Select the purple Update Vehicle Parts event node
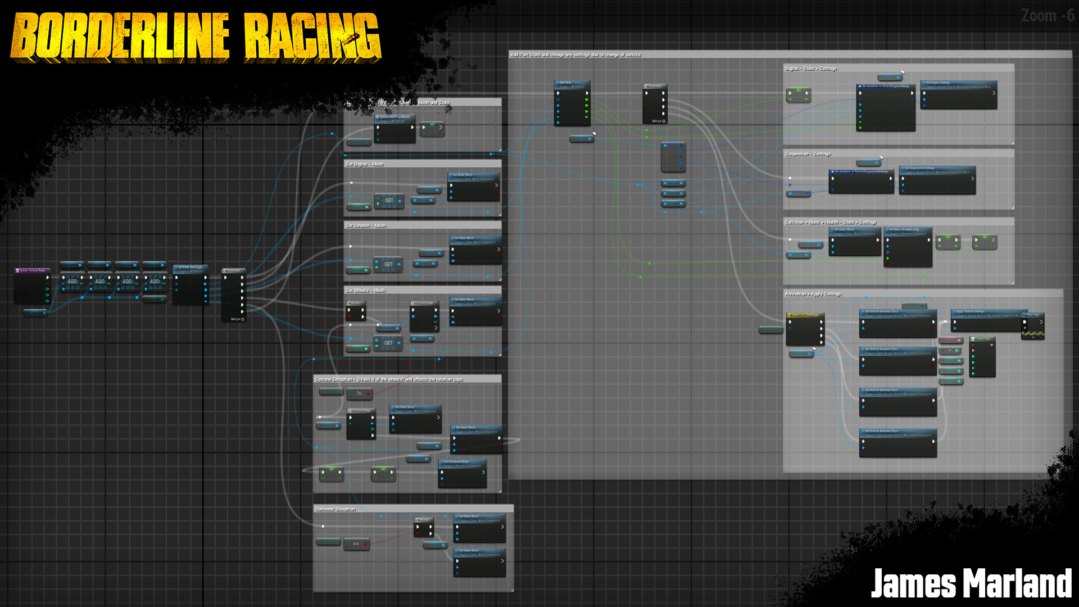The image size is (1079, 607). coord(32,287)
